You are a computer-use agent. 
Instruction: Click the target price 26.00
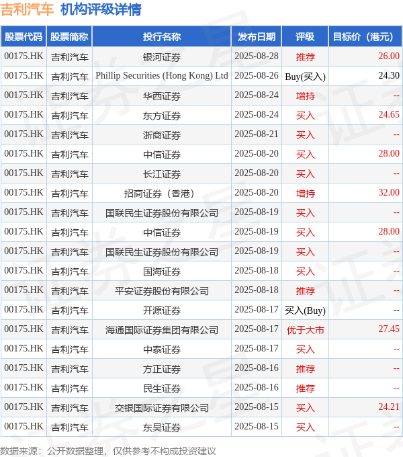[x=389, y=56]
